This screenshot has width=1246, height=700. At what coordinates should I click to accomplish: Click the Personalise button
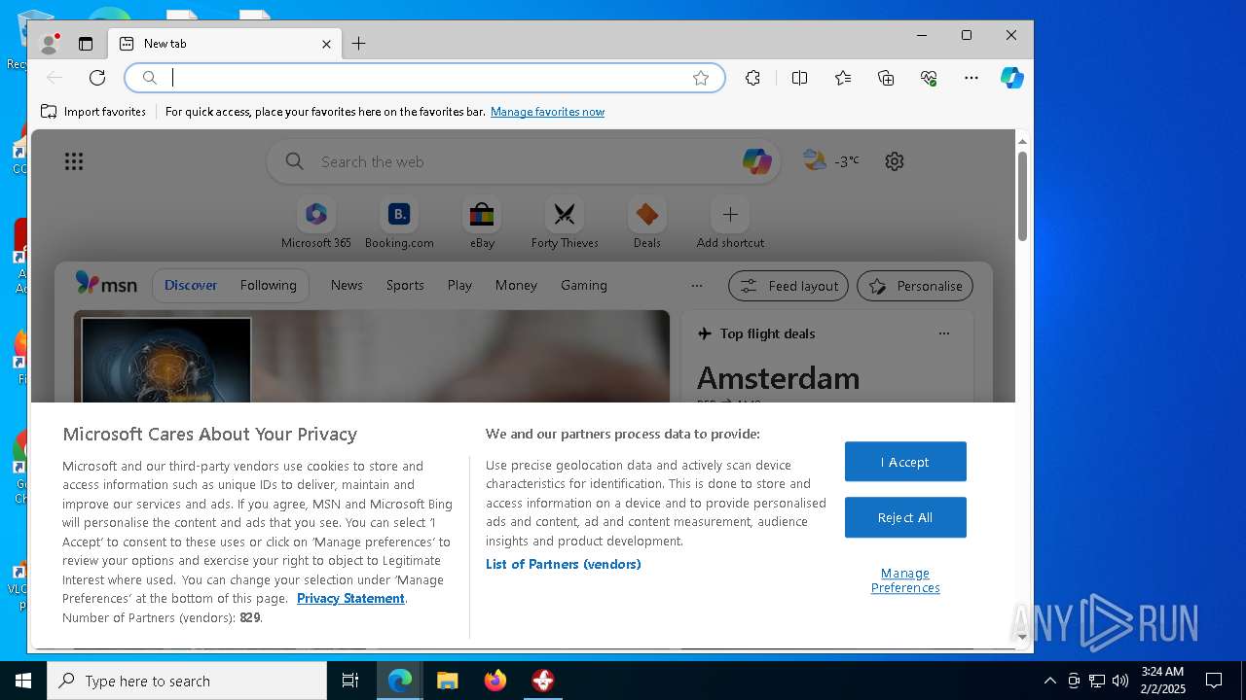(915, 286)
